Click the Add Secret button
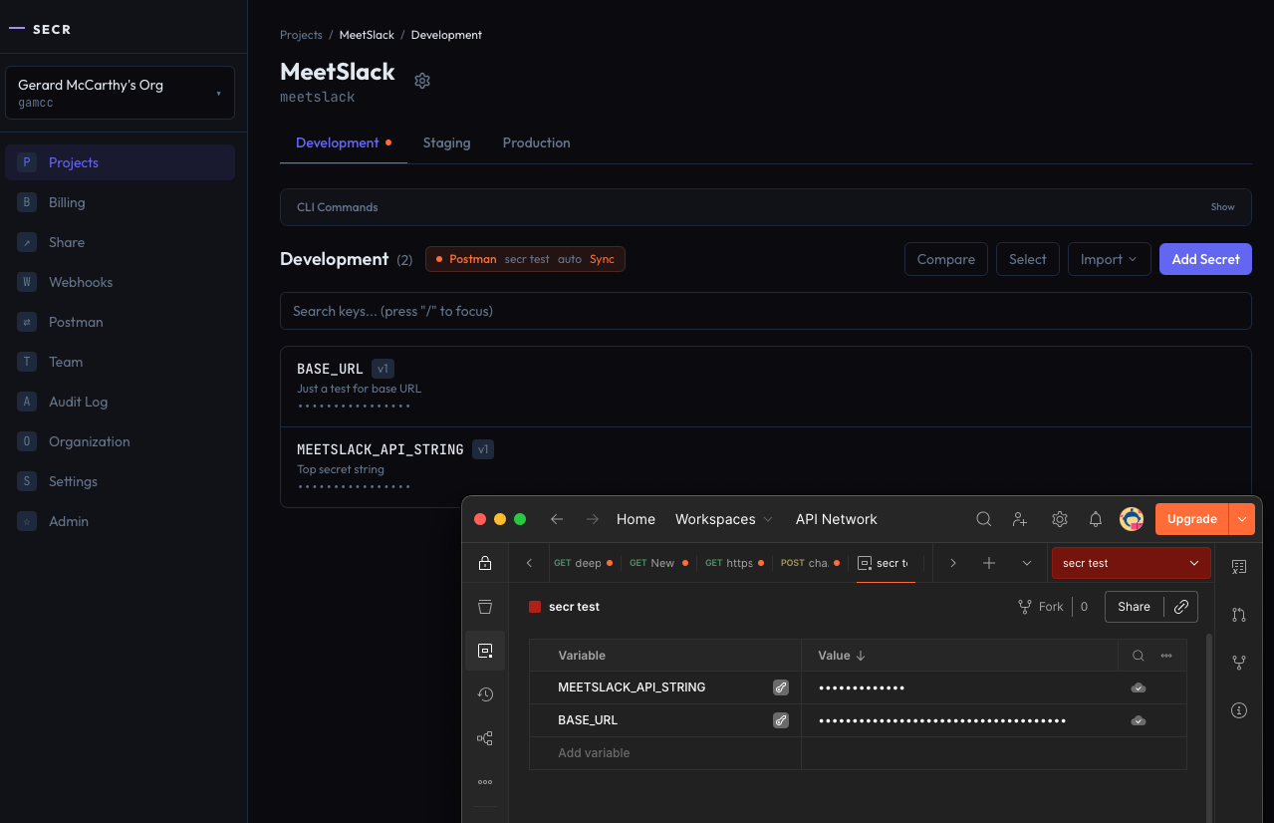This screenshot has width=1274, height=823. (x=1205, y=259)
